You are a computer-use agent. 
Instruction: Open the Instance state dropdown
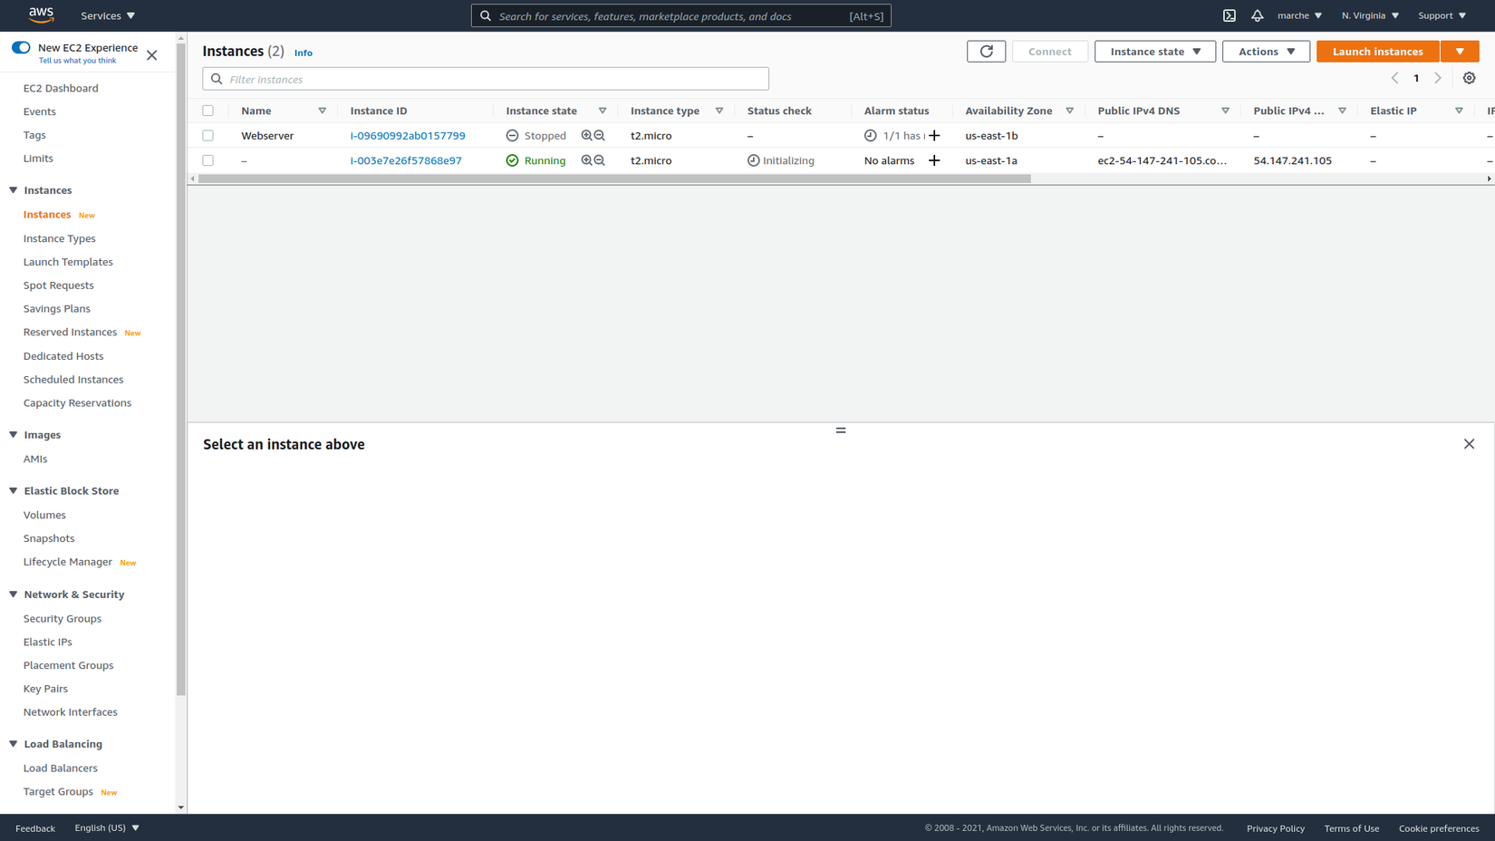pyautogui.click(x=1155, y=52)
